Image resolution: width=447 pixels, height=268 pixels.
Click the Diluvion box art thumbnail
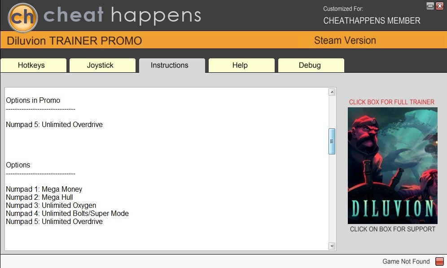coord(393,166)
